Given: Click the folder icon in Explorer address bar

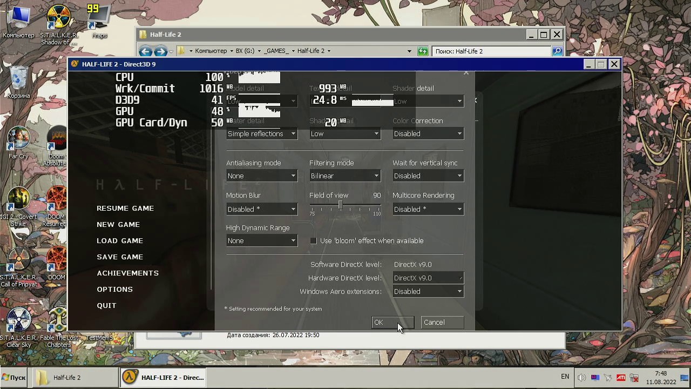Looking at the screenshot, I should click(181, 51).
